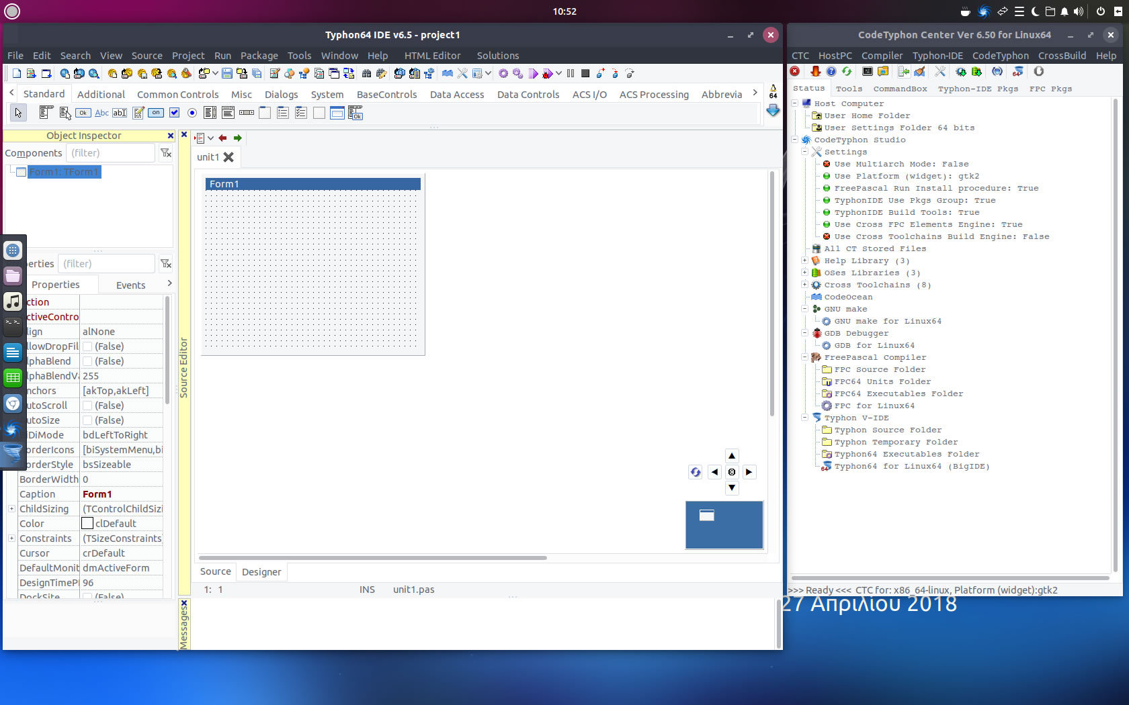Click the binoculars Find icon in toolbar

point(366,73)
